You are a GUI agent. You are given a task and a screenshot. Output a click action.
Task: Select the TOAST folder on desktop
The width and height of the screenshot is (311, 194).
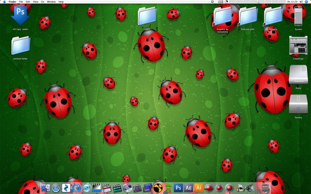pyautogui.click(x=147, y=16)
